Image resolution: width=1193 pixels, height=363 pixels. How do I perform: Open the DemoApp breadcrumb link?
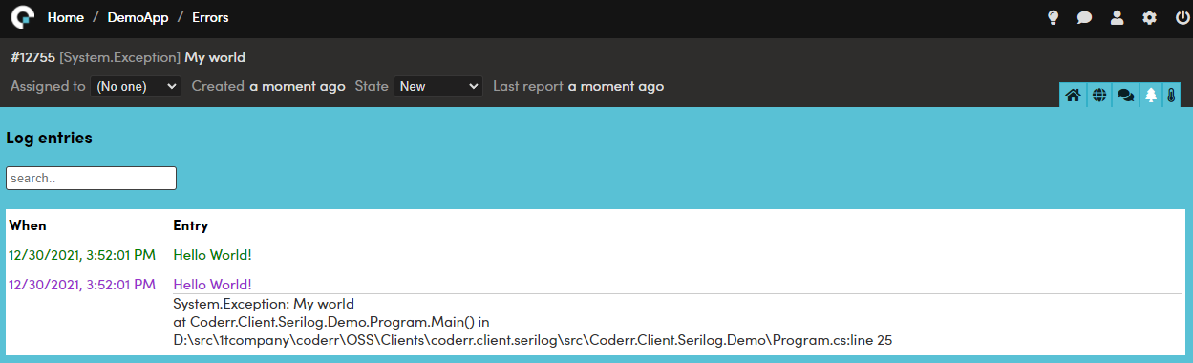click(x=138, y=17)
